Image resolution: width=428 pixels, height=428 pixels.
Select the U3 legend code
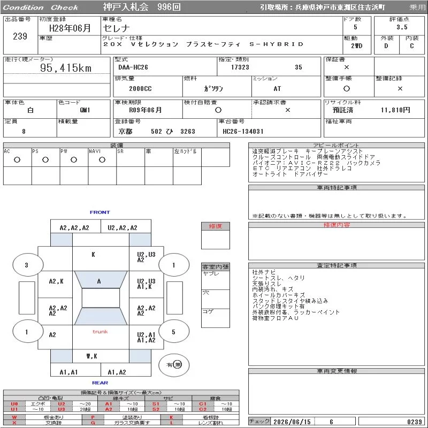tap(62, 409)
